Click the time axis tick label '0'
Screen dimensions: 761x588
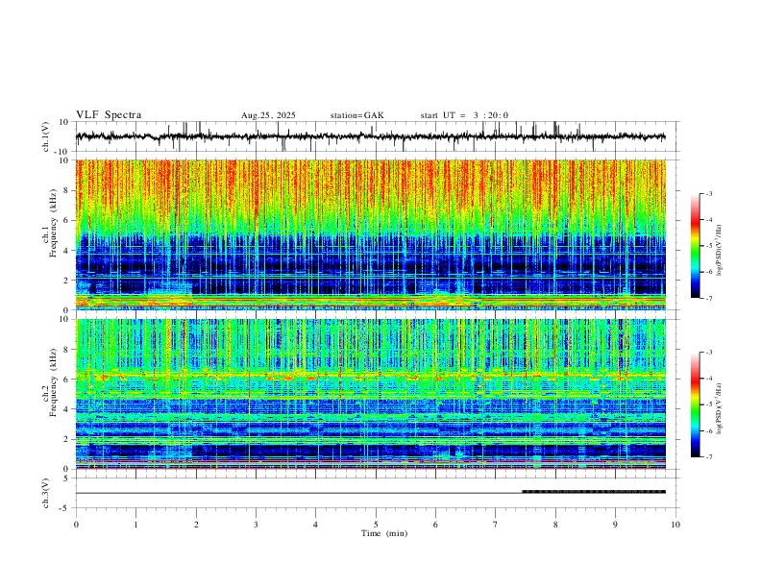[x=76, y=525]
